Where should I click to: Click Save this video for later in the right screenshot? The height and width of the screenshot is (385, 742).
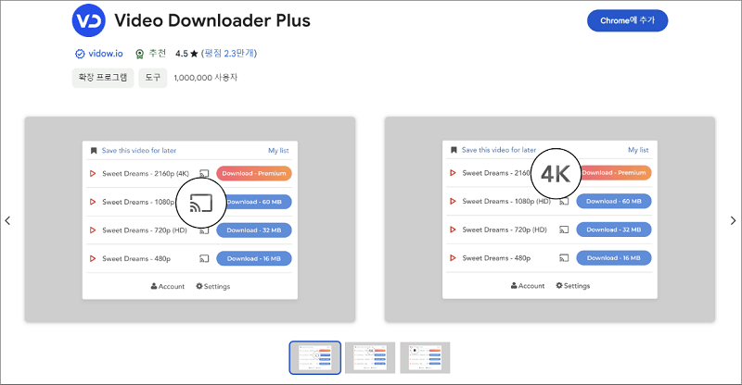pos(499,150)
